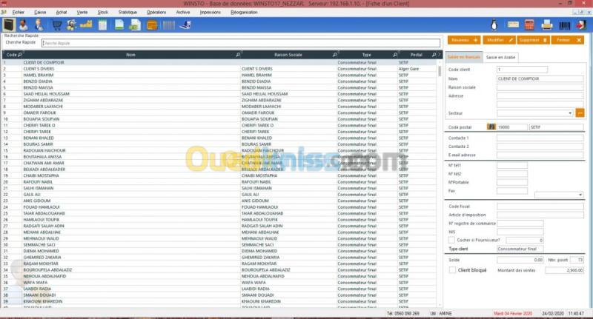Image resolution: width=593 pixels, height=319 pixels.
Task: Open the Secteur dropdown
Action: click(534, 113)
